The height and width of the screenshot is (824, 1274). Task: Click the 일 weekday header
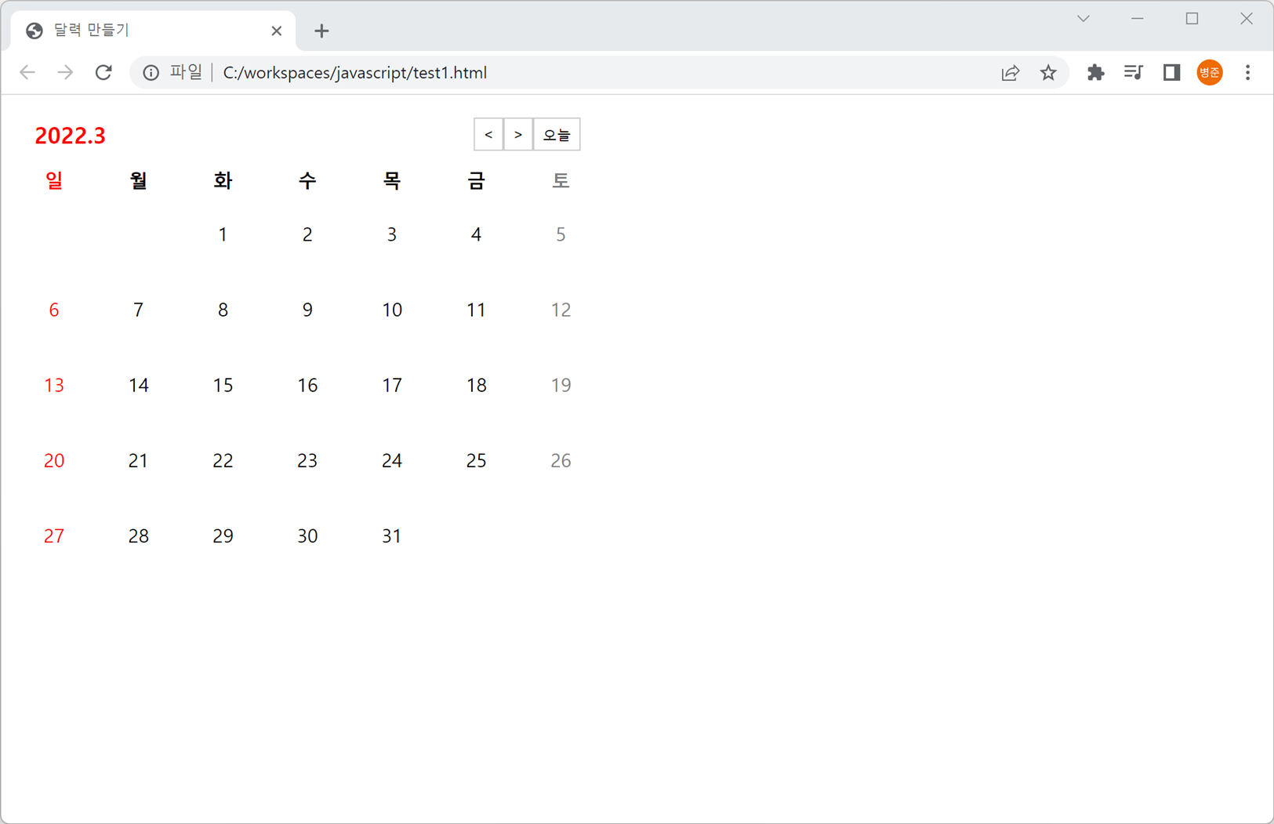click(54, 180)
